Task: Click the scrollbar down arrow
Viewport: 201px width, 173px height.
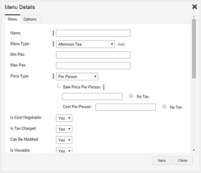Action: [194, 150]
